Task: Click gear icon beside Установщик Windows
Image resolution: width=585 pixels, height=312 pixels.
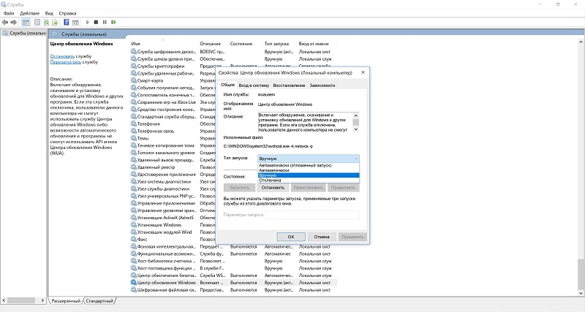Action: (x=134, y=225)
